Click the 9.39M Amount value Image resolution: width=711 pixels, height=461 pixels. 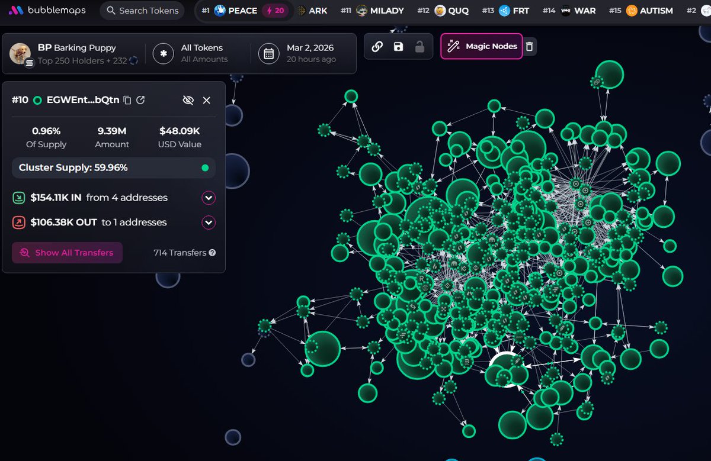click(113, 131)
